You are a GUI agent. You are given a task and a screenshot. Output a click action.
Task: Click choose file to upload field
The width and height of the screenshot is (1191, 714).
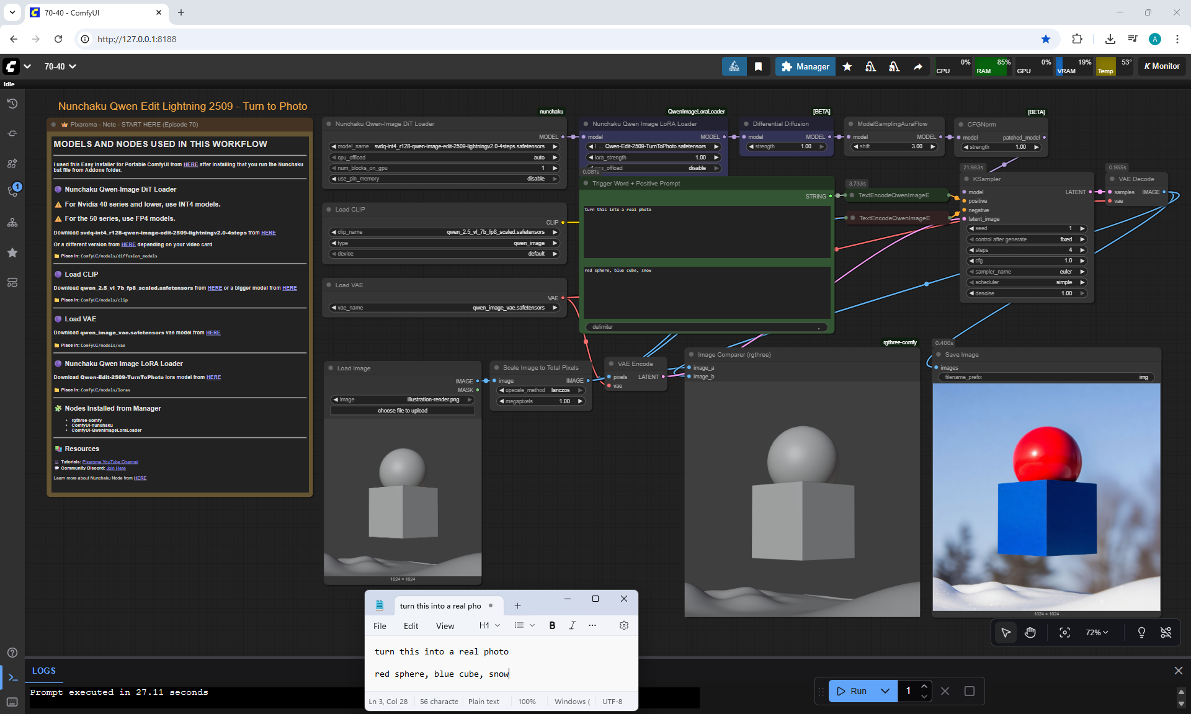[403, 411]
